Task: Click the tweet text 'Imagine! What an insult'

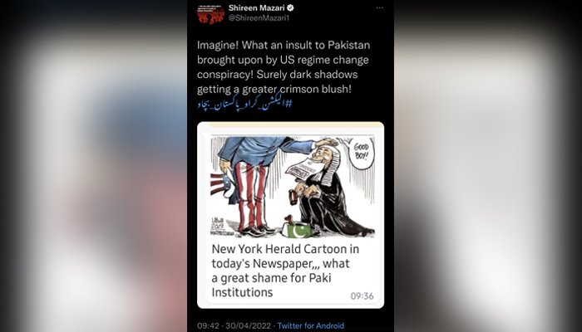Action: [260, 45]
